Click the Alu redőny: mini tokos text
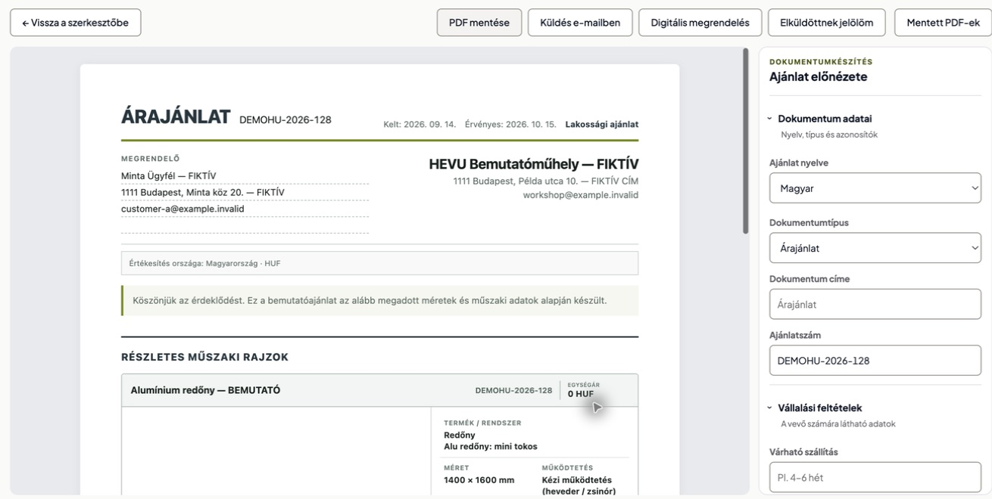The height and width of the screenshot is (499, 992). [x=491, y=446]
